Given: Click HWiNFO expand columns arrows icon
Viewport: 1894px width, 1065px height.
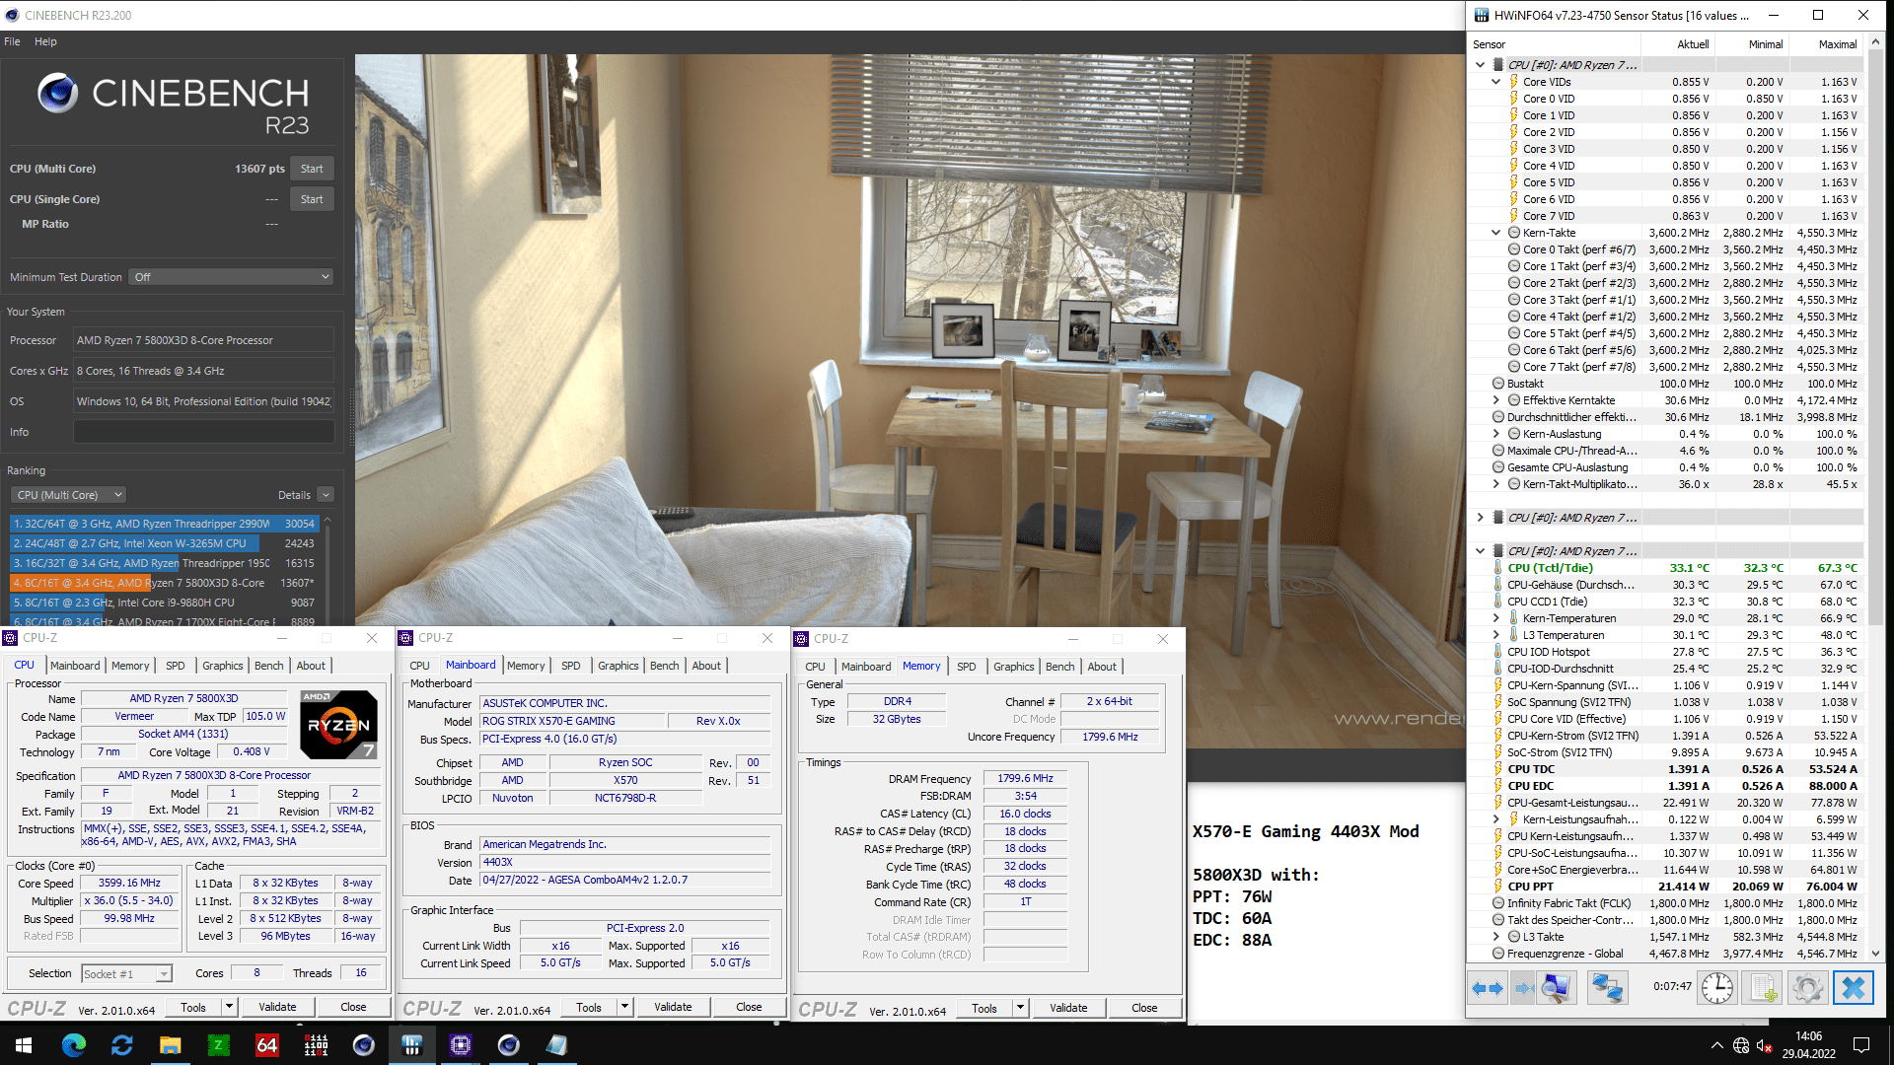Looking at the screenshot, I should 1487,987.
